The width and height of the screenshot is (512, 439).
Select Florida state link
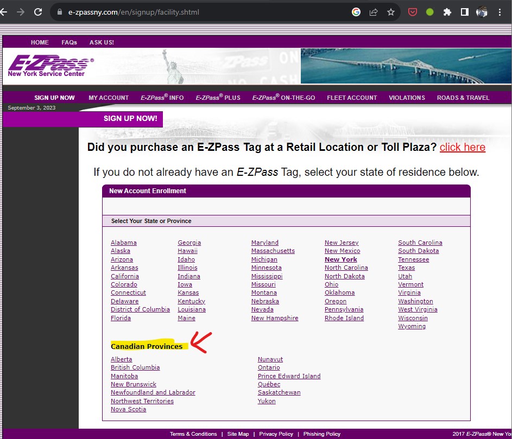[x=121, y=318]
